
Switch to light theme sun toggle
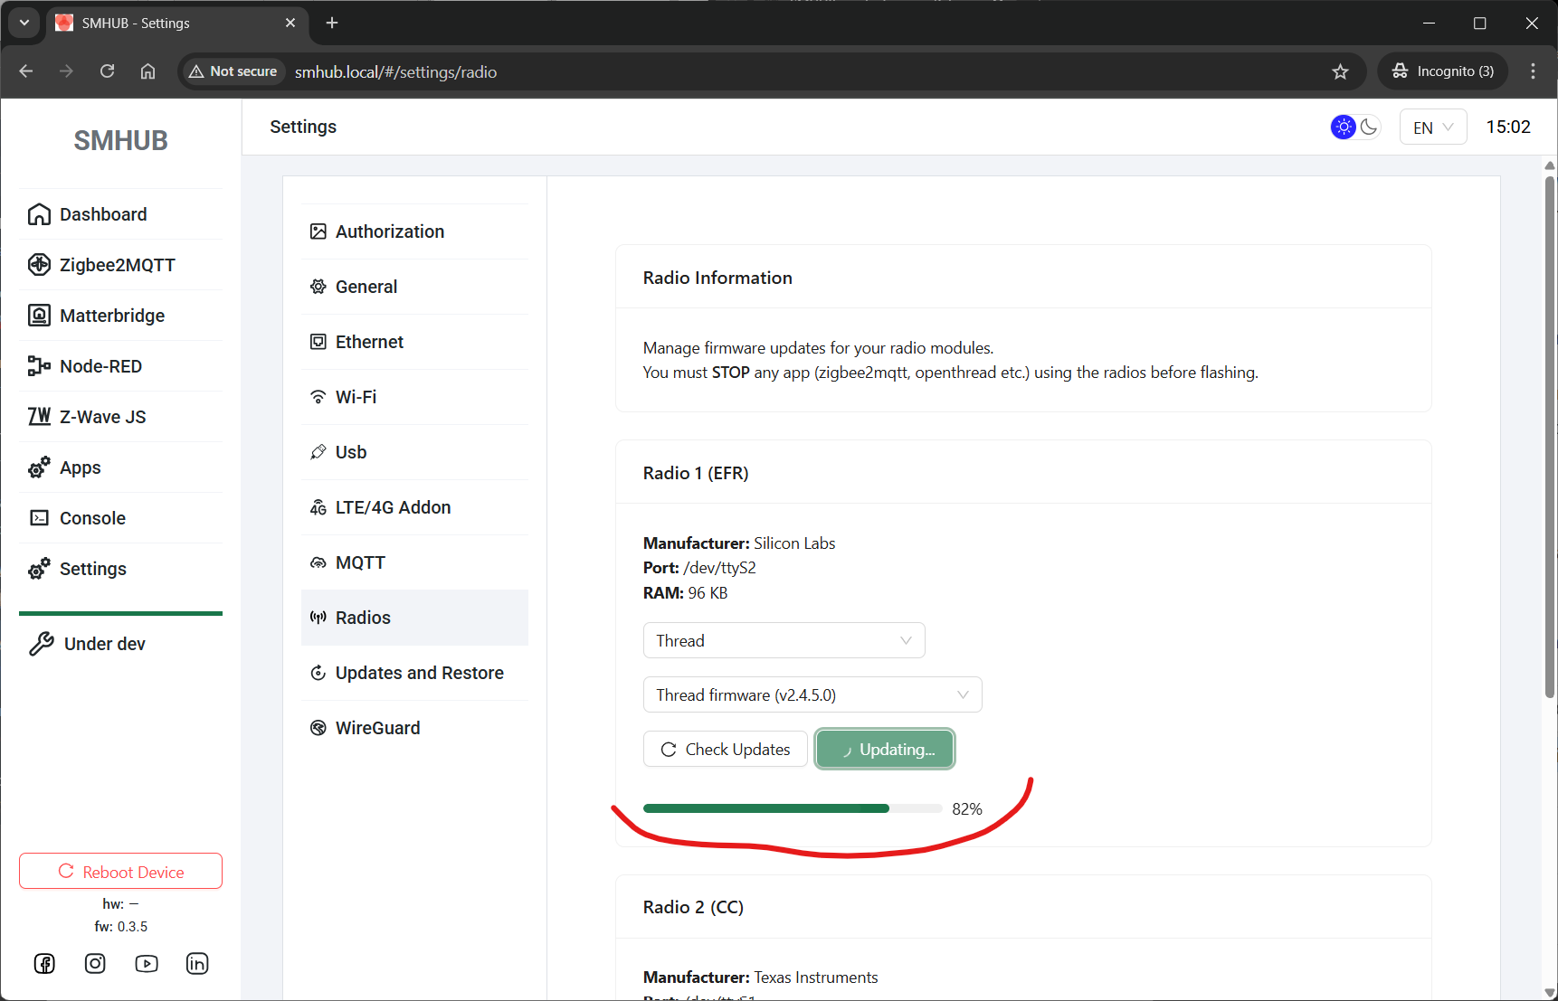tap(1344, 127)
